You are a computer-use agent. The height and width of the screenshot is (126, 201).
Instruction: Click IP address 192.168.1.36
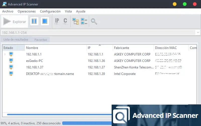click(x=96, y=61)
